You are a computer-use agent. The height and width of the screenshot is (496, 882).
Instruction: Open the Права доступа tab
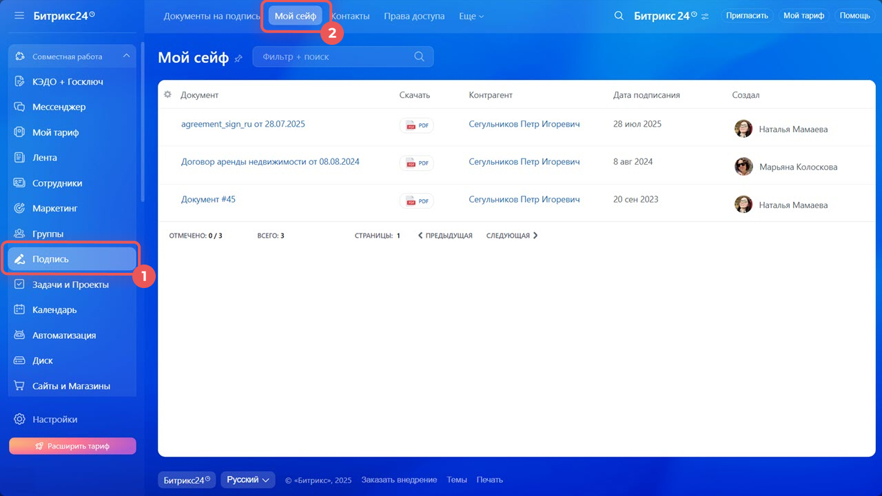(x=414, y=16)
